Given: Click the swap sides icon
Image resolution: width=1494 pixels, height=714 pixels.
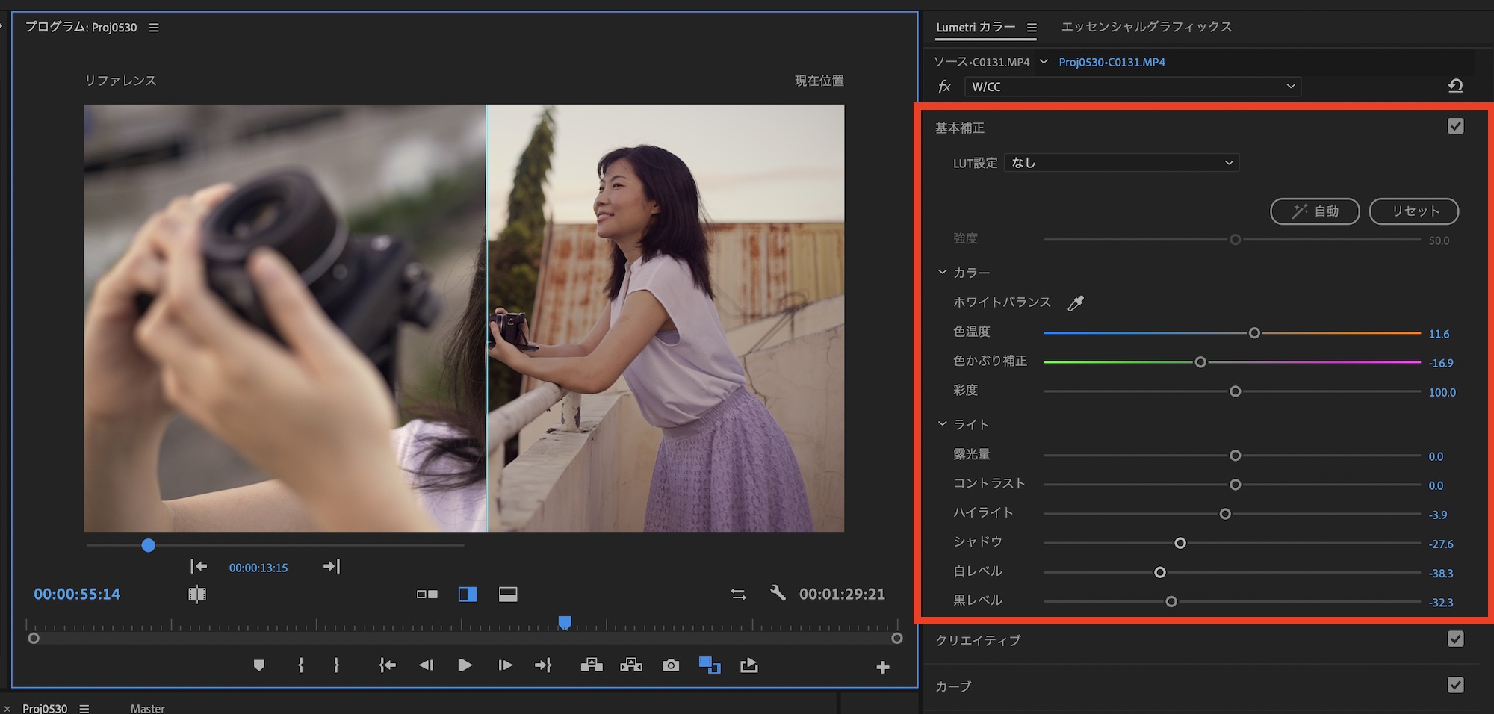Looking at the screenshot, I should coord(738,595).
